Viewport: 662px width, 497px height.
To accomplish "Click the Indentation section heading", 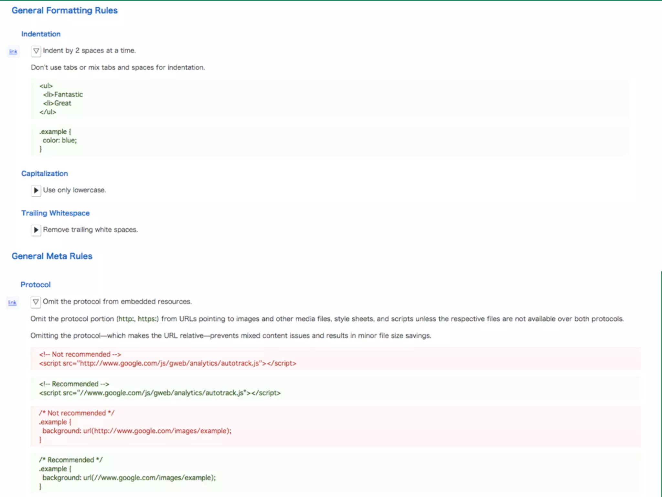I will (41, 34).
